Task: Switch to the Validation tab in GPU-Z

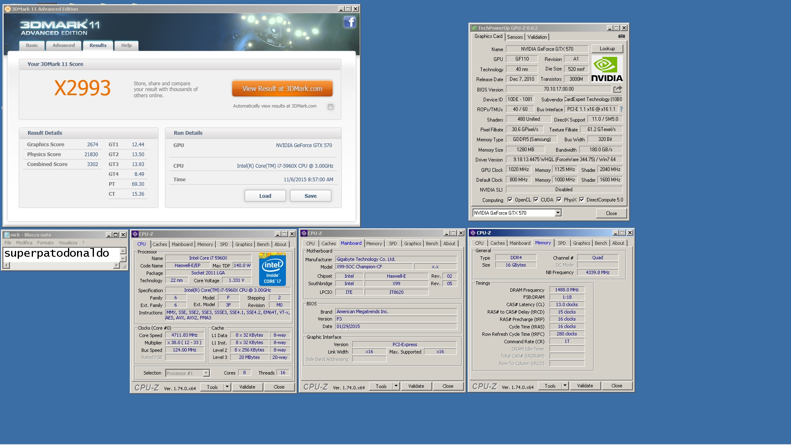Action: (537, 37)
